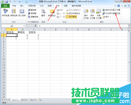Open the 信息检索 research tool
The image size is (131, 105).
coord(14,13)
